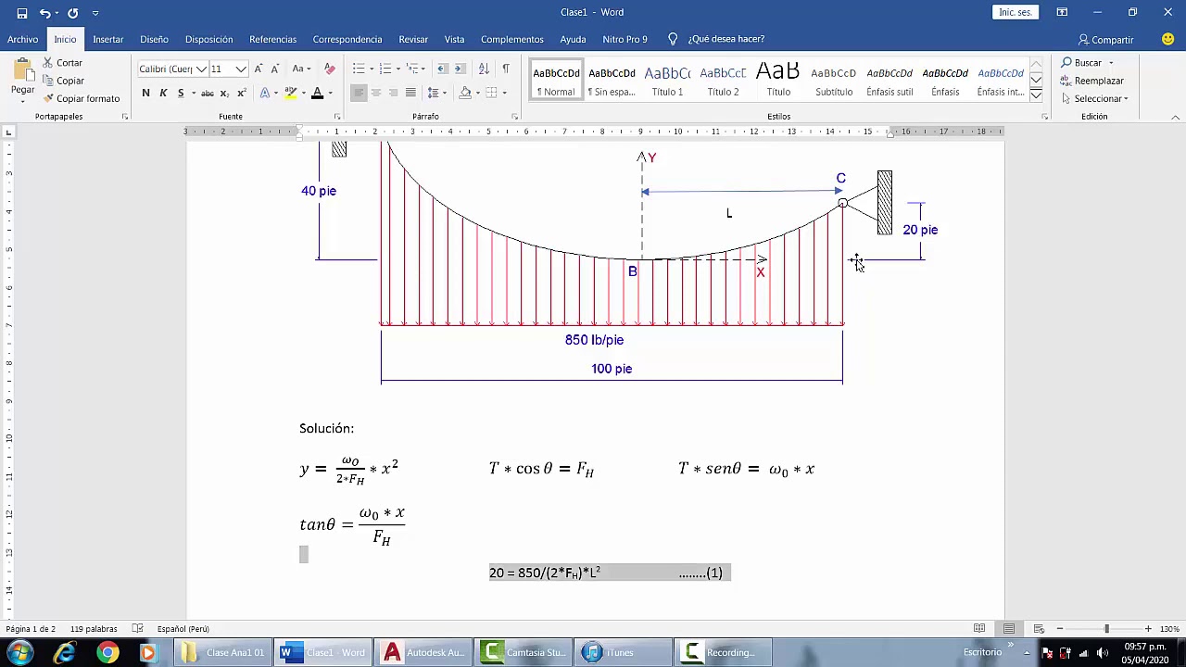Open the Diseño ribbon tab
Image resolution: width=1186 pixels, height=667 pixels.
154,39
